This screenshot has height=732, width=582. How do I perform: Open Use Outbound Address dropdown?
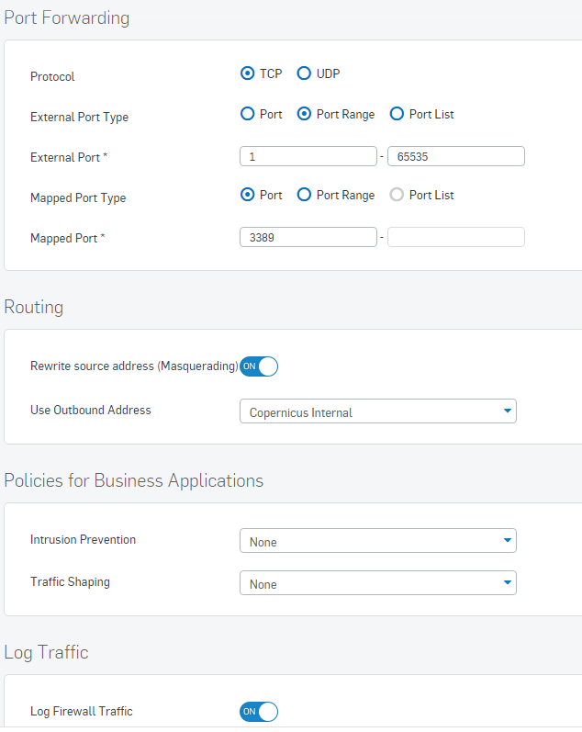click(x=378, y=411)
